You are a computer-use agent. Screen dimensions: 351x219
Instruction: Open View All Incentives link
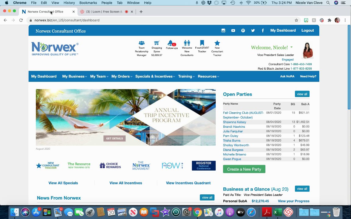(126, 183)
